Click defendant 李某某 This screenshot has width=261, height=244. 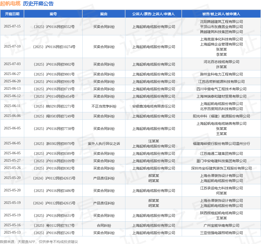tap(221, 54)
